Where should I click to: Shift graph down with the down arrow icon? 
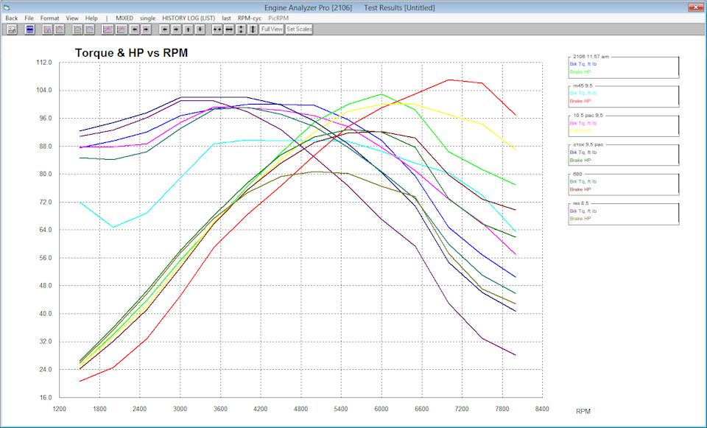(x=200, y=29)
